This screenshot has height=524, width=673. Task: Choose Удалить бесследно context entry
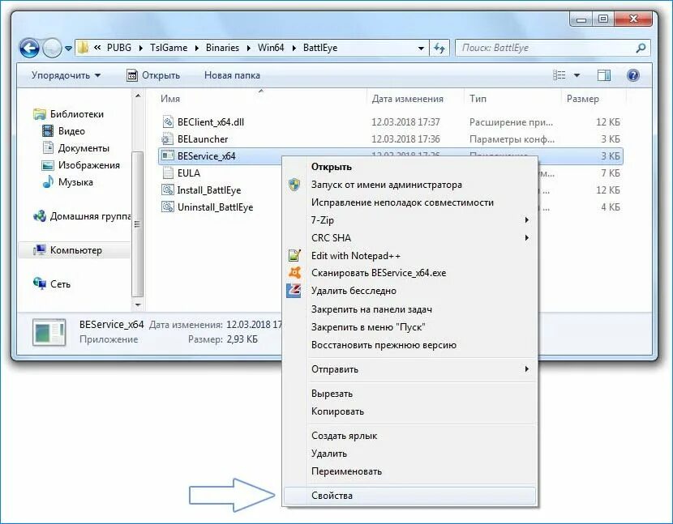pos(409,291)
